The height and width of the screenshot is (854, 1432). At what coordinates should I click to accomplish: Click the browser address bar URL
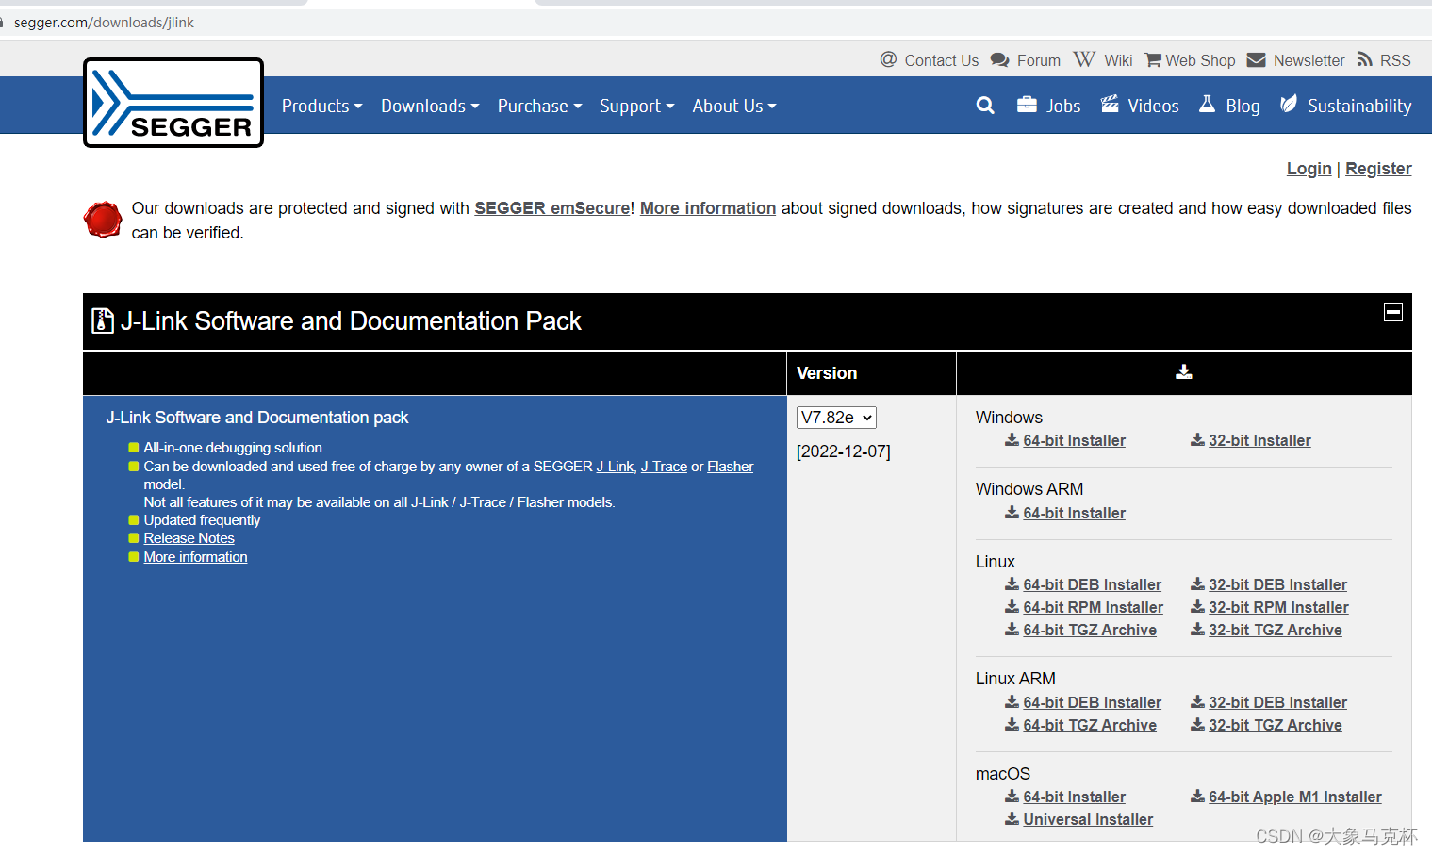pyautogui.click(x=104, y=22)
